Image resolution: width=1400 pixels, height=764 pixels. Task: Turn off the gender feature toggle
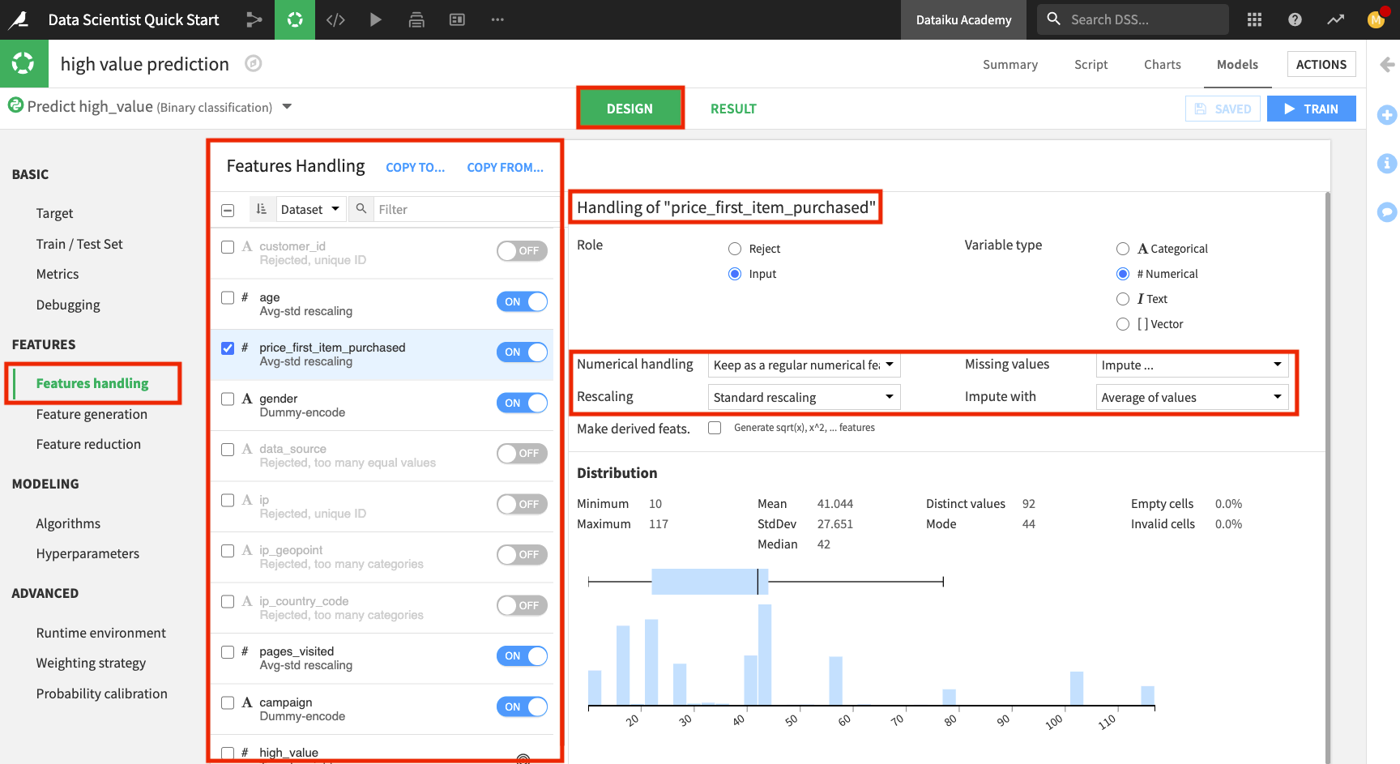(522, 403)
